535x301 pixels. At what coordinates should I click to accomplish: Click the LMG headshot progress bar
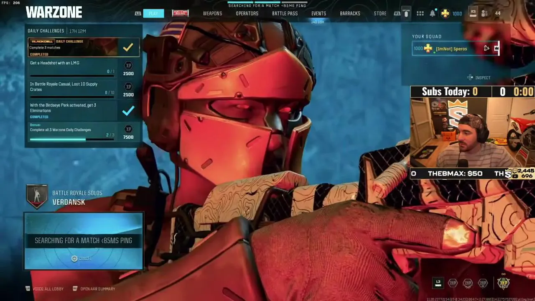click(x=72, y=76)
